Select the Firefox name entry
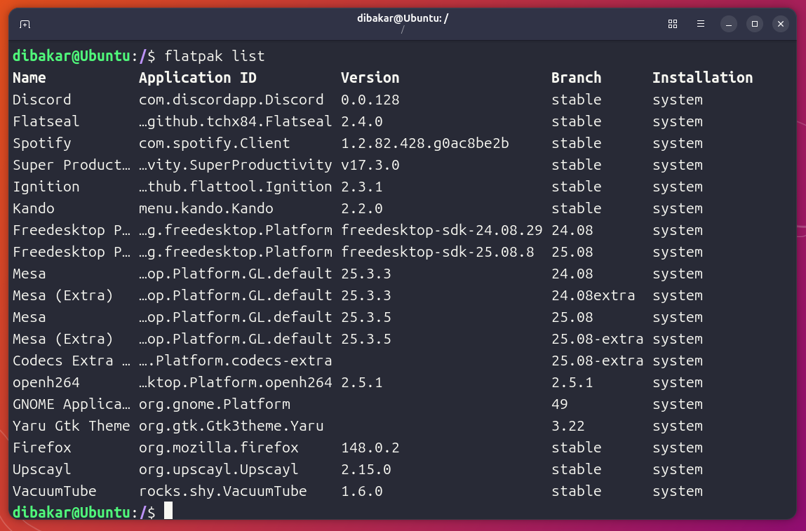Screen dimensions: 806x531 coord(41,448)
